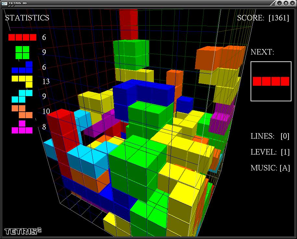
Task: Click the orange Z-piece statistics icon
Action: [22, 112]
